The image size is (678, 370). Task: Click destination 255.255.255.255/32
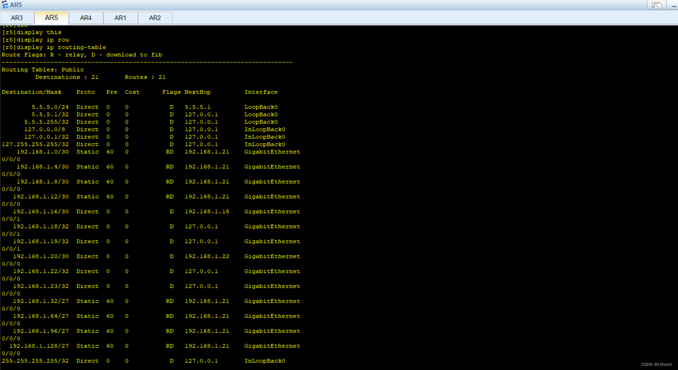pos(35,361)
